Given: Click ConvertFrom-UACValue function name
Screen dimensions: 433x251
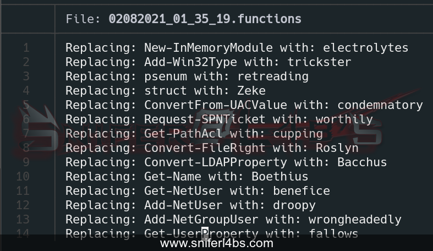Looking at the screenshot, I should pos(216,105).
